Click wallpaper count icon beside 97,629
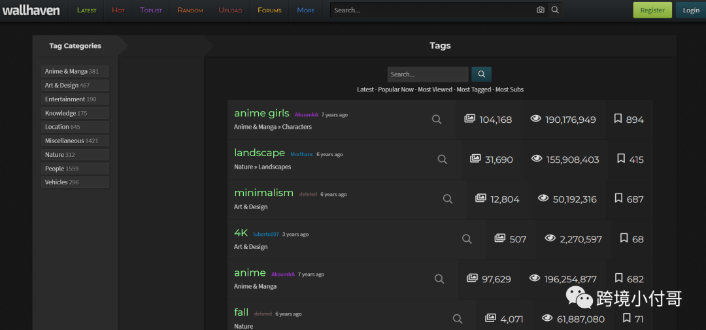This screenshot has height=330, width=706. pos(473,278)
